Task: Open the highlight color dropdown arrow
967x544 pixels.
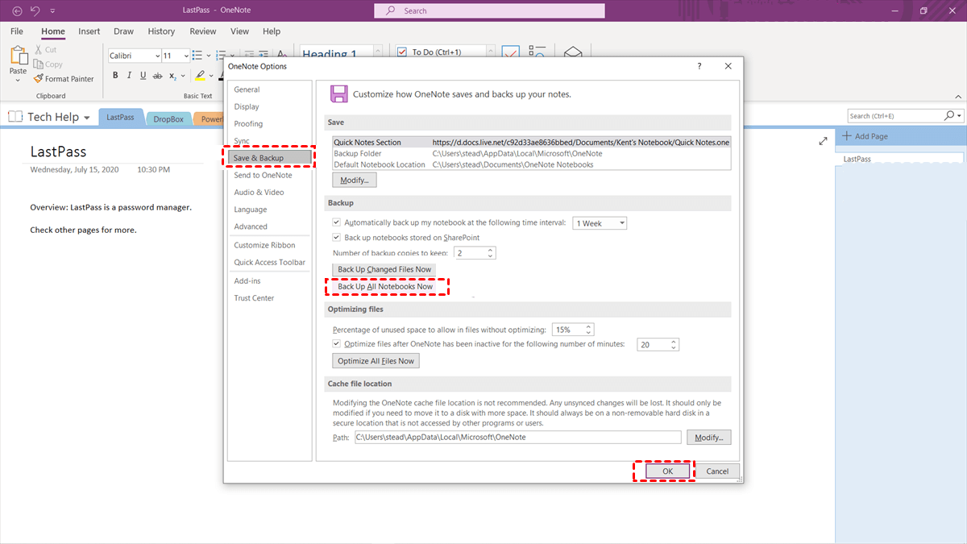Action: click(210, 76)
